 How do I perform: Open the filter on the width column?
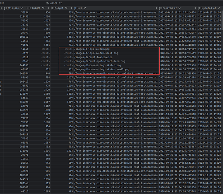tap(43, 8)
